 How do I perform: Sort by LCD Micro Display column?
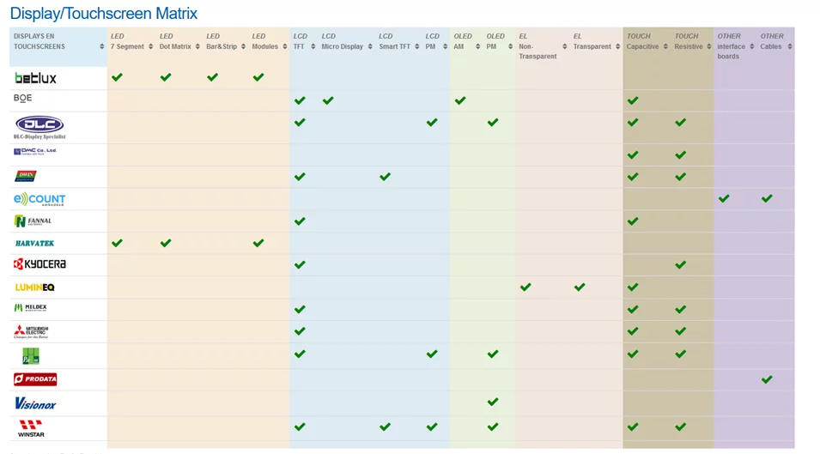(370, 46)
